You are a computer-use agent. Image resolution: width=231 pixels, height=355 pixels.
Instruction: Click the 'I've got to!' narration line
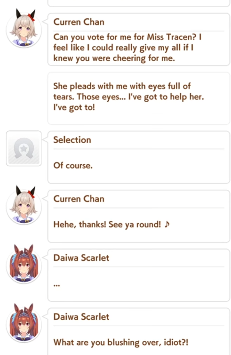(x=74, y=107)
